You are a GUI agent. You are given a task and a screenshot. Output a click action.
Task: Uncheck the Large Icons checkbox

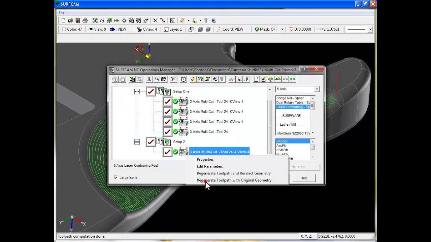(x=116, y=177)
